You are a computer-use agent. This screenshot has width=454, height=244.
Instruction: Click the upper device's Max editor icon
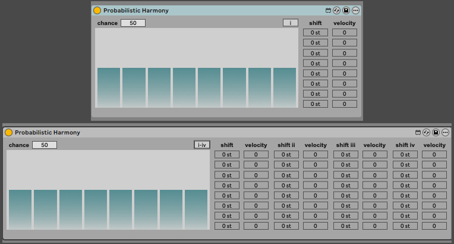pyautogui.click(x=327, y=11)
